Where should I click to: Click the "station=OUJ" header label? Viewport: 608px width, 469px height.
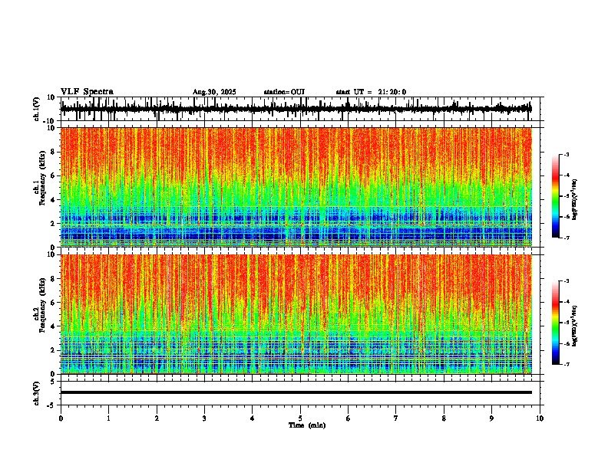click(x=284, y=92)
